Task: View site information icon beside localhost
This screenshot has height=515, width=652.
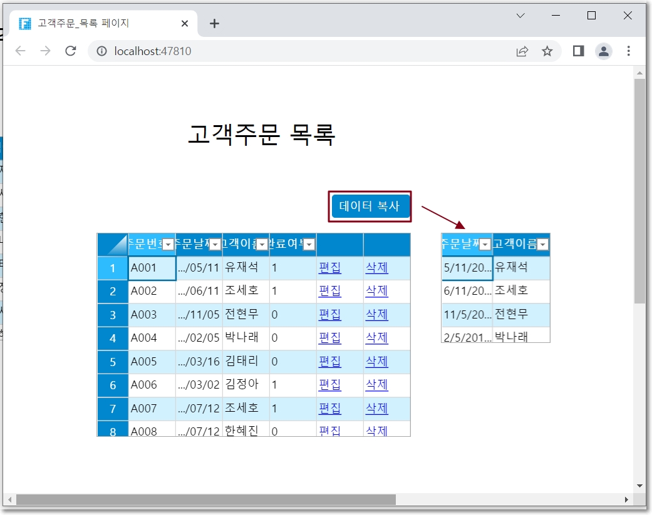Action: coord(102,51)
